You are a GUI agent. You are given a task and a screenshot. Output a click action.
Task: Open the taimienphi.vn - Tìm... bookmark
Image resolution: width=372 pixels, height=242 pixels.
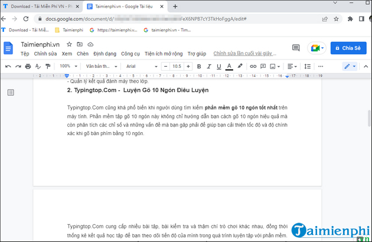coord(167,30)
